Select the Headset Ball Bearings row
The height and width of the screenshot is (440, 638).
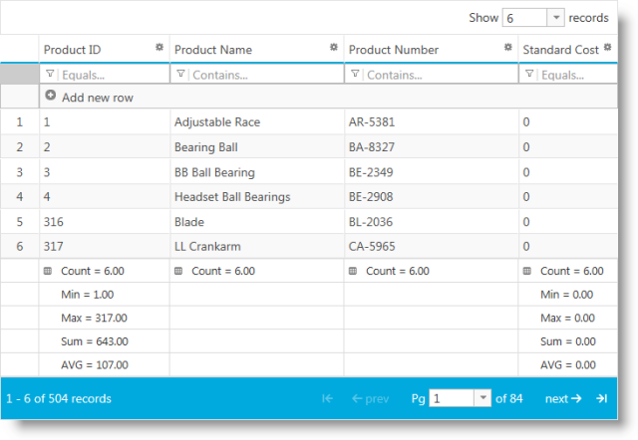coord(232,197)
